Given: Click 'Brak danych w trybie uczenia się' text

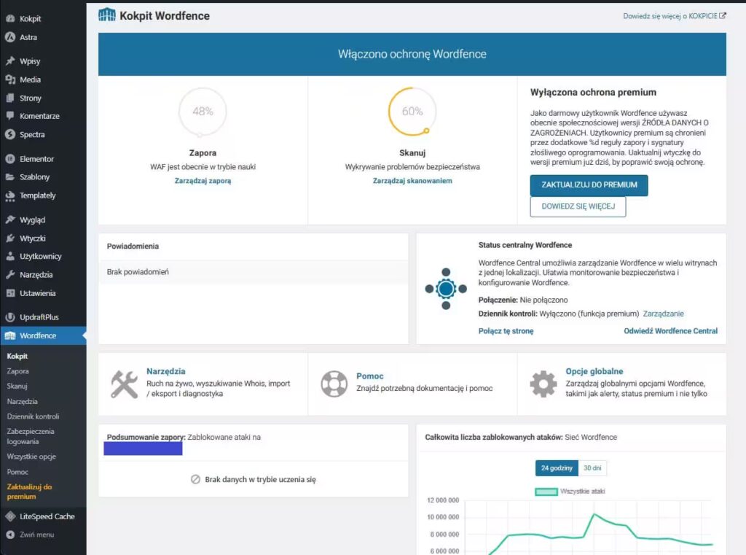Looking at the screenshot, I should (x=260, y=480).
